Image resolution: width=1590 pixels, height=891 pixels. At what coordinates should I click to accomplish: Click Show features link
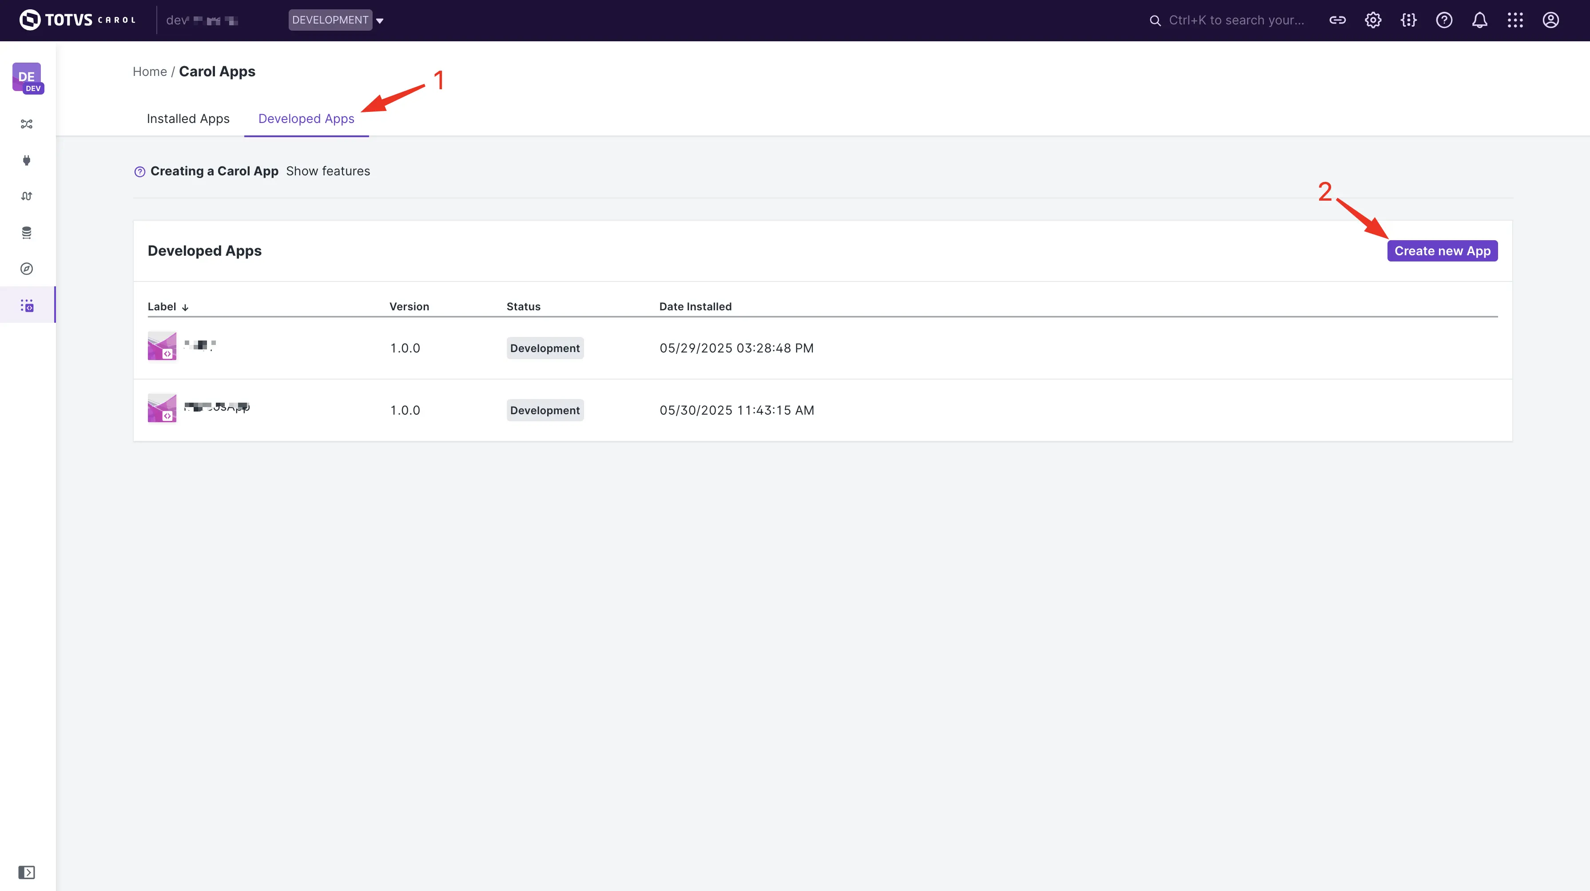[x=328, y=171]
